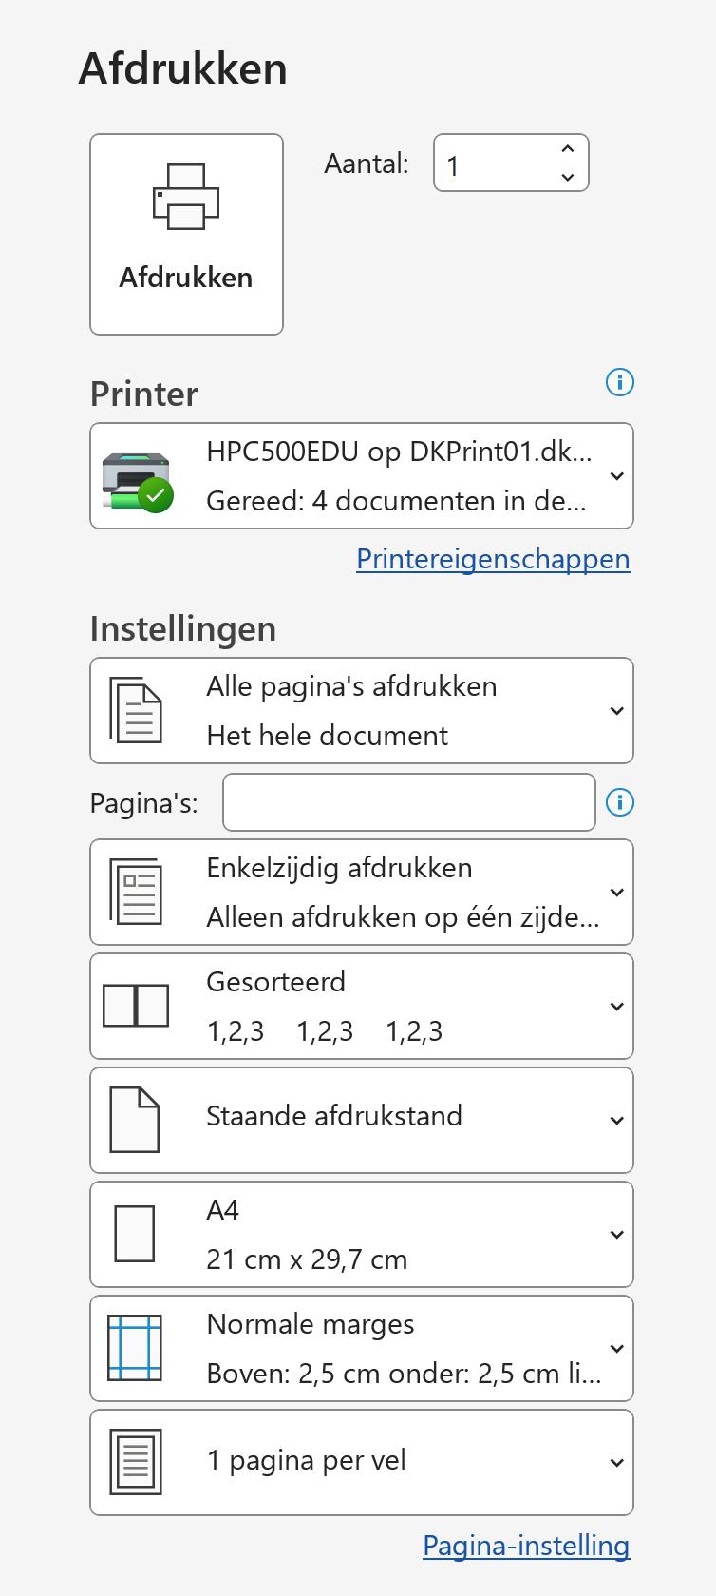Click the info icon beside Pagina's field
The image size is (716, 1596).
coord(619,802)
